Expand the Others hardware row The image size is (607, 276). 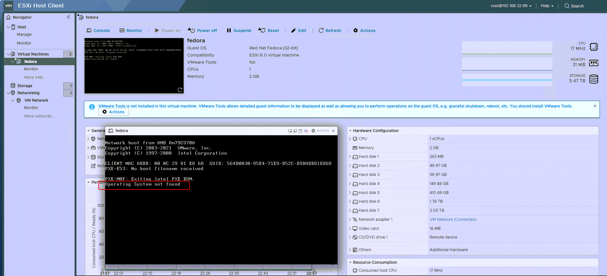[350, 250]
